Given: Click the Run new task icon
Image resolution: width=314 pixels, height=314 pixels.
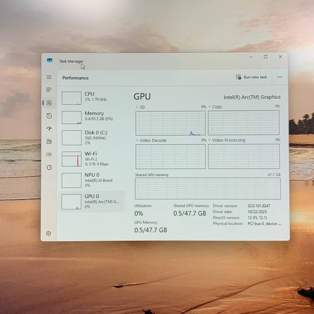Looking at the screenshot, I should click(238, 77).
